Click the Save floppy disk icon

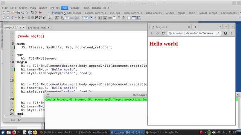coord(18,12)
